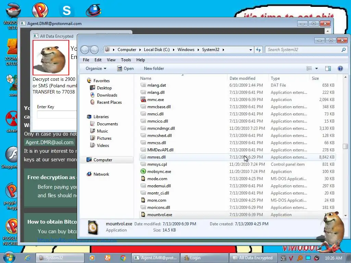Click the Forward navigation arrow in Explorer
This screenshot has width=351, height=263.
(x=95, y=50)
